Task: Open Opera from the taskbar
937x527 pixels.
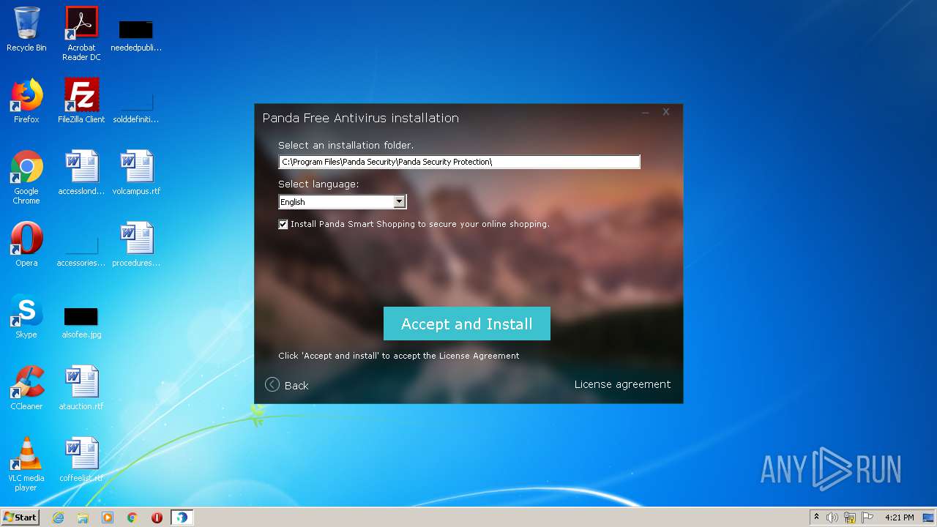Action: tap(157, 517)
